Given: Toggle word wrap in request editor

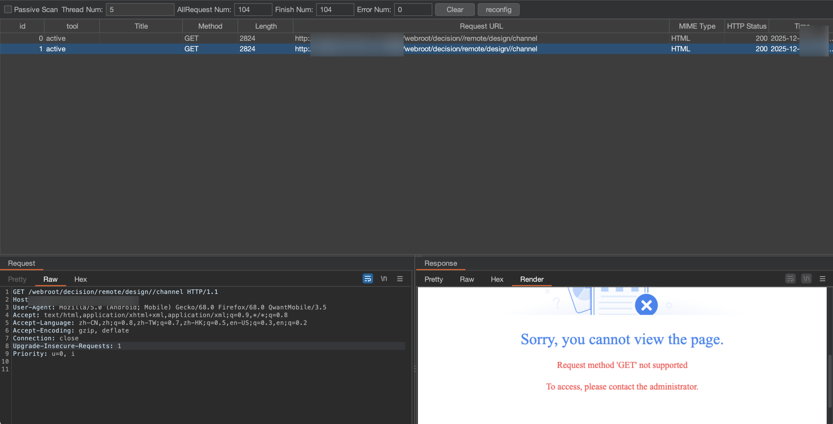Looking at the screenshot, I should [x=368, y=278].
